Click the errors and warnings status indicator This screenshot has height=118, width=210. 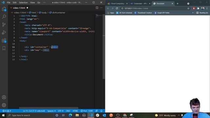click(7, 111)
